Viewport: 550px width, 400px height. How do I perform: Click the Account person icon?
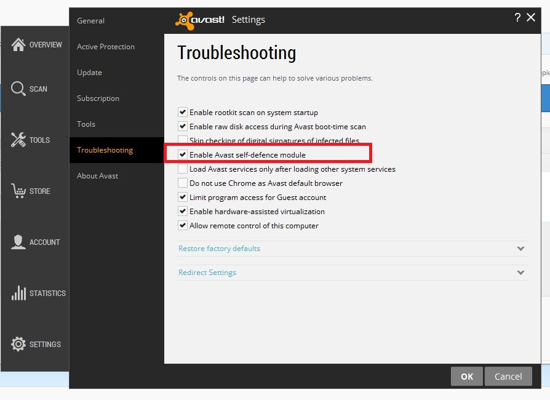point(18,242)
